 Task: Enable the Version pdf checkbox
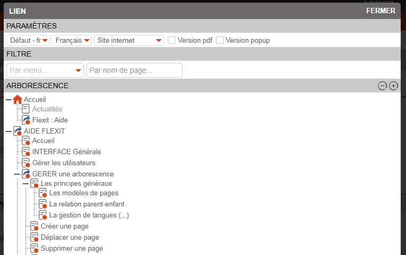172,40
